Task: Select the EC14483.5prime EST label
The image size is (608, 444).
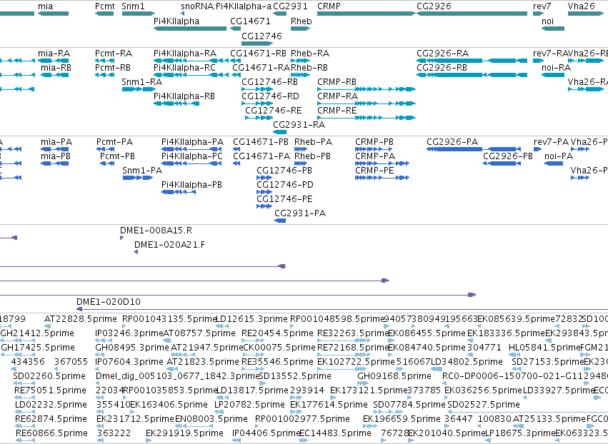Action: pos(336,433)
